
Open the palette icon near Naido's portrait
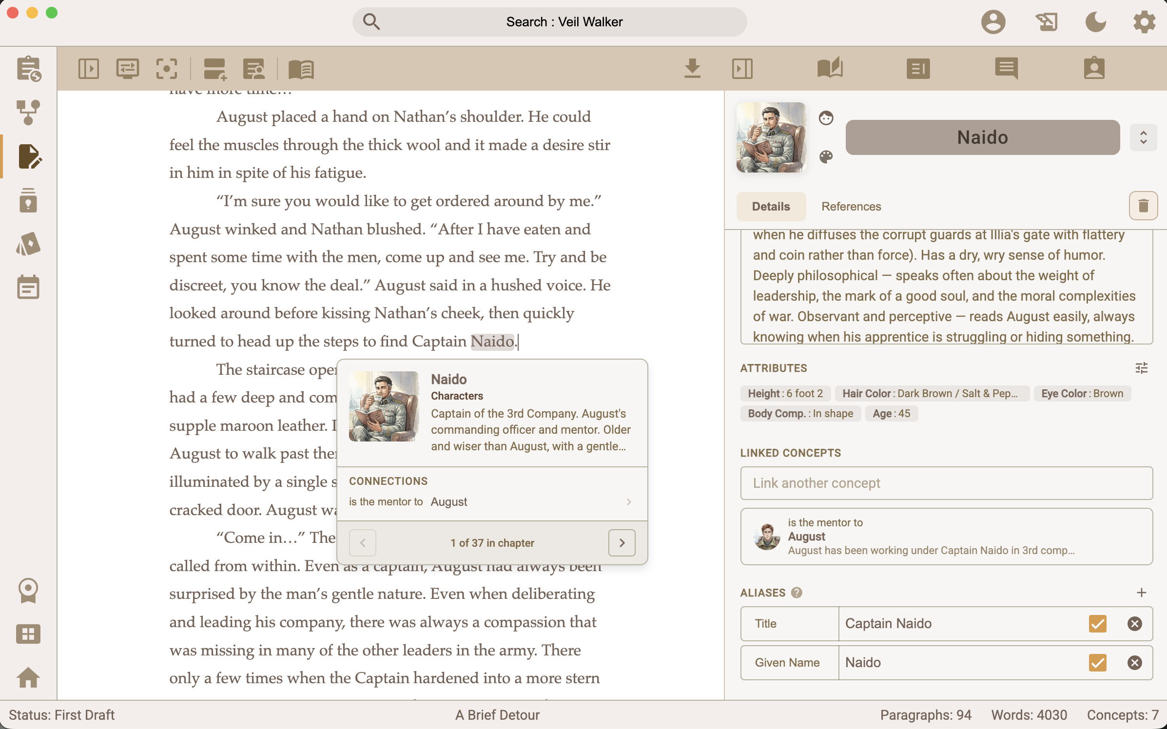pos(827,157)
